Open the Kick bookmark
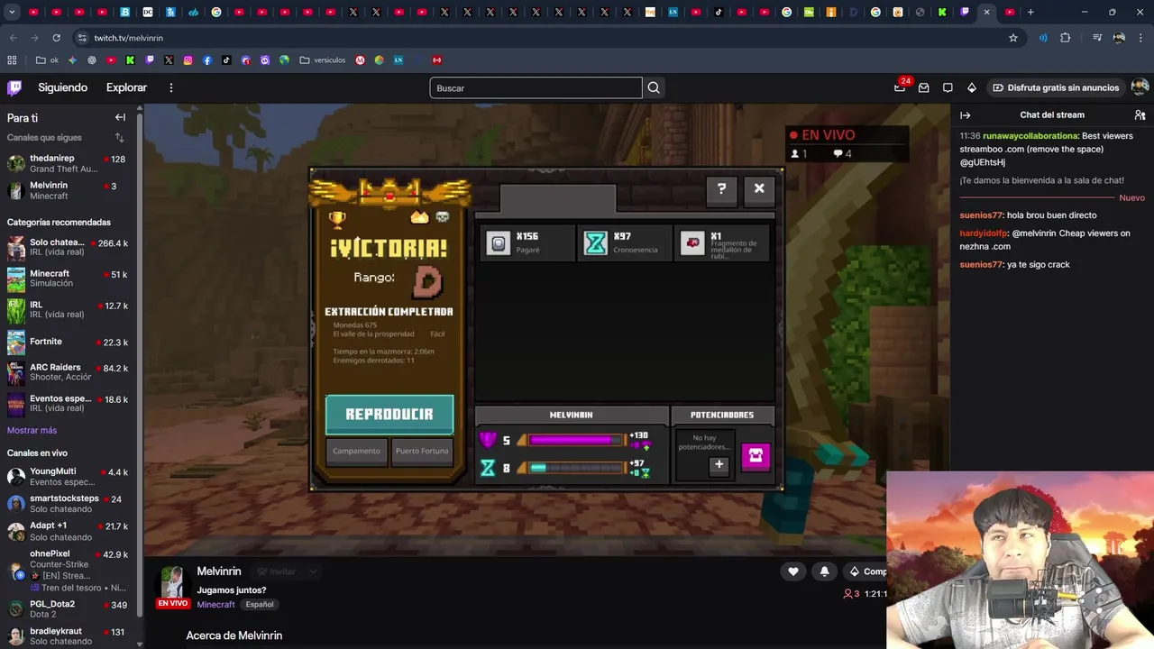 pos(130,60)
